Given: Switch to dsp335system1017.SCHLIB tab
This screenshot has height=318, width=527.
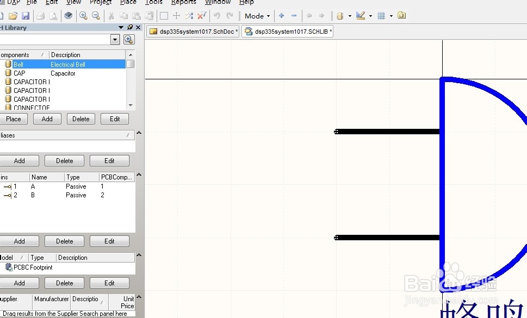Looking at the screenshot, I should coord(288,32).
